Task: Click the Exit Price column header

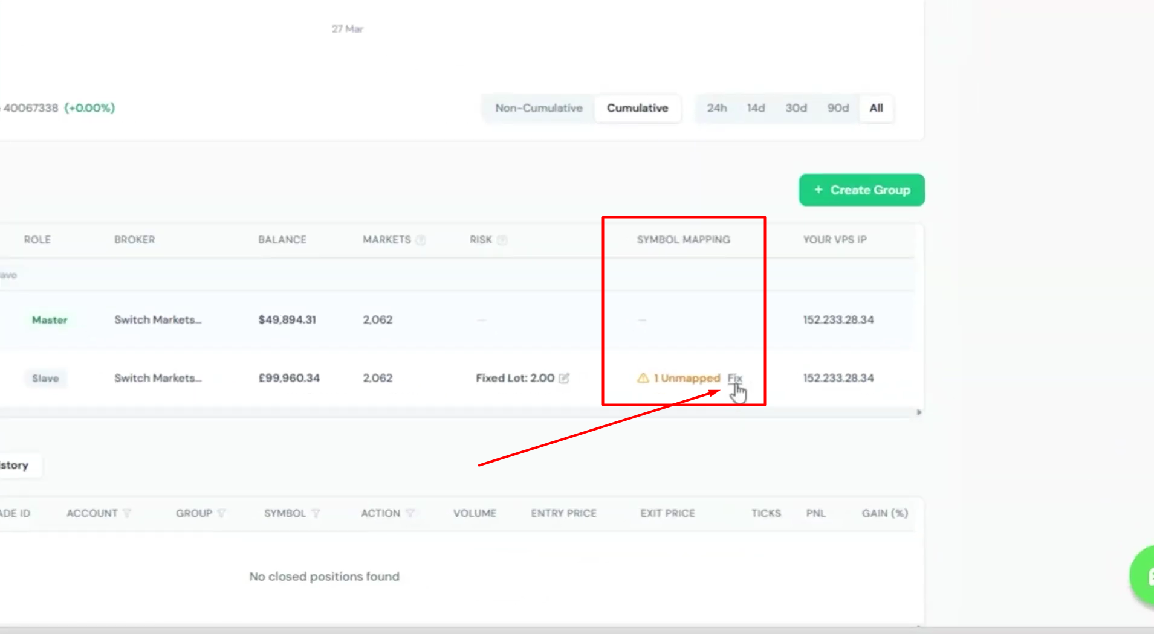Action: [x=667, y=513]
